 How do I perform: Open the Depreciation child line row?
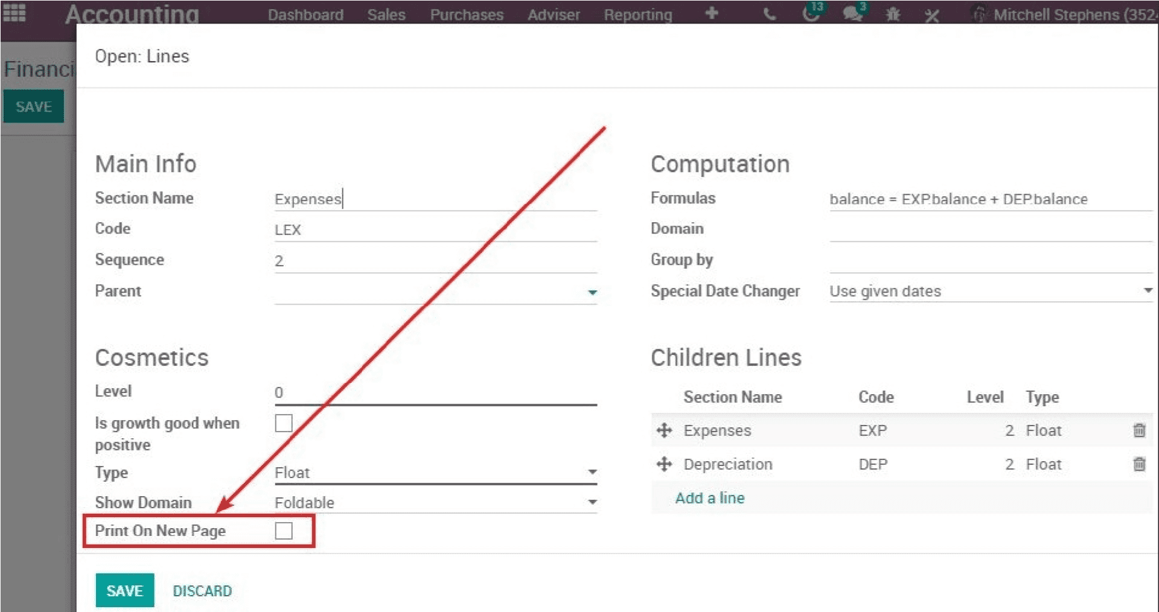click(902, 464)
